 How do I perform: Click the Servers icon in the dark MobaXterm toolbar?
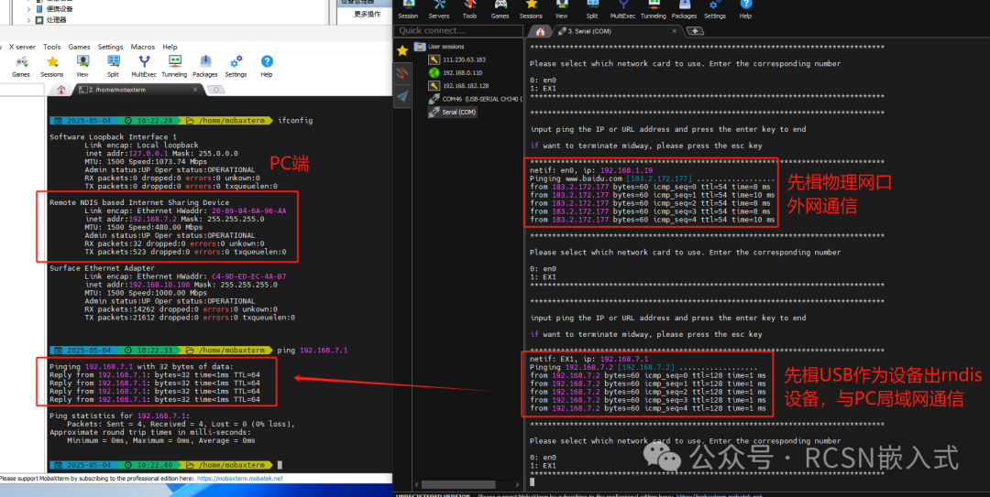(439, 9)
